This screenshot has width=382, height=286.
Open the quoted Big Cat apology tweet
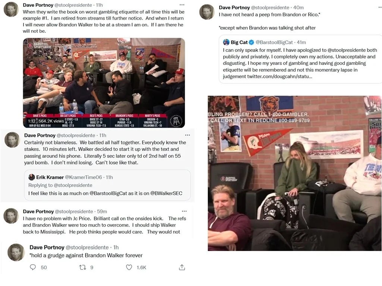300,59
